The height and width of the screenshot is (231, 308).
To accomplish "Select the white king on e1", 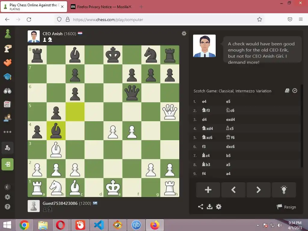I will click(x=113, y=188).
